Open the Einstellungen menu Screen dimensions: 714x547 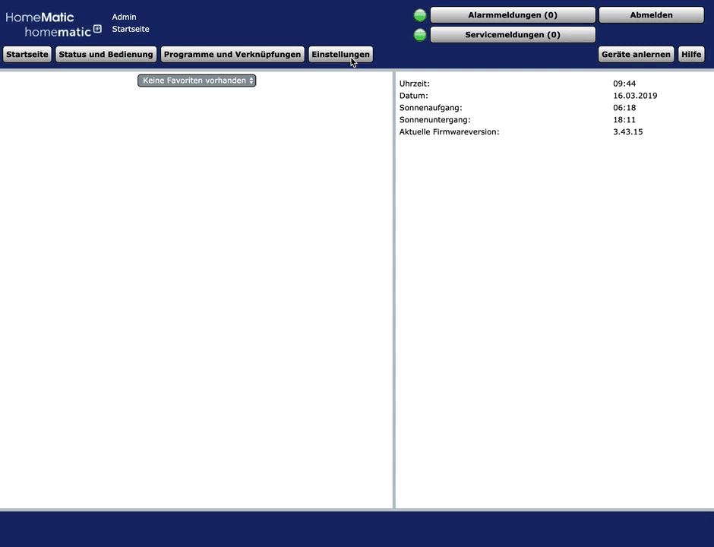tap(340, 55)
